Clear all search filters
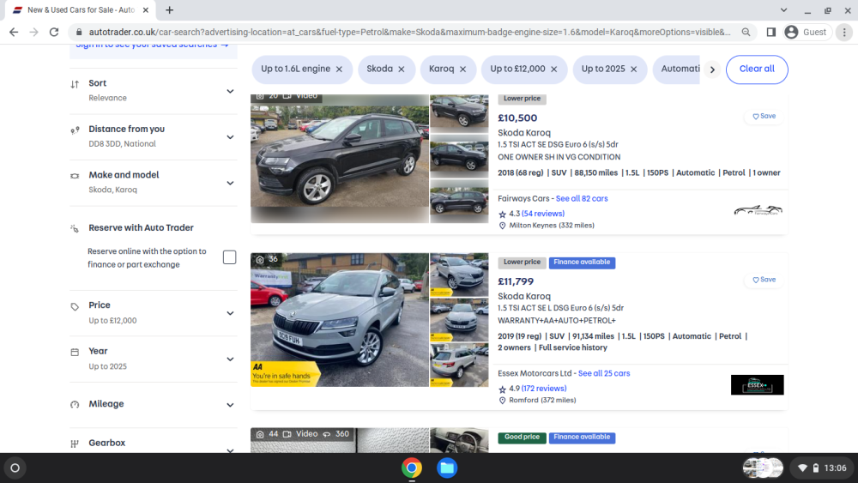Screen dimensions: 858x483 click(x=757, y=69)
